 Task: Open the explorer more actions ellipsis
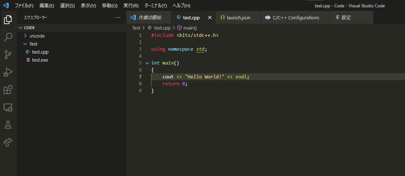[118, 18]
